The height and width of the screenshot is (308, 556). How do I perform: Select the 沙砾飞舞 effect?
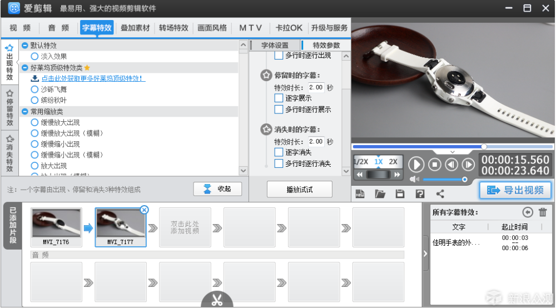point(34,89)
